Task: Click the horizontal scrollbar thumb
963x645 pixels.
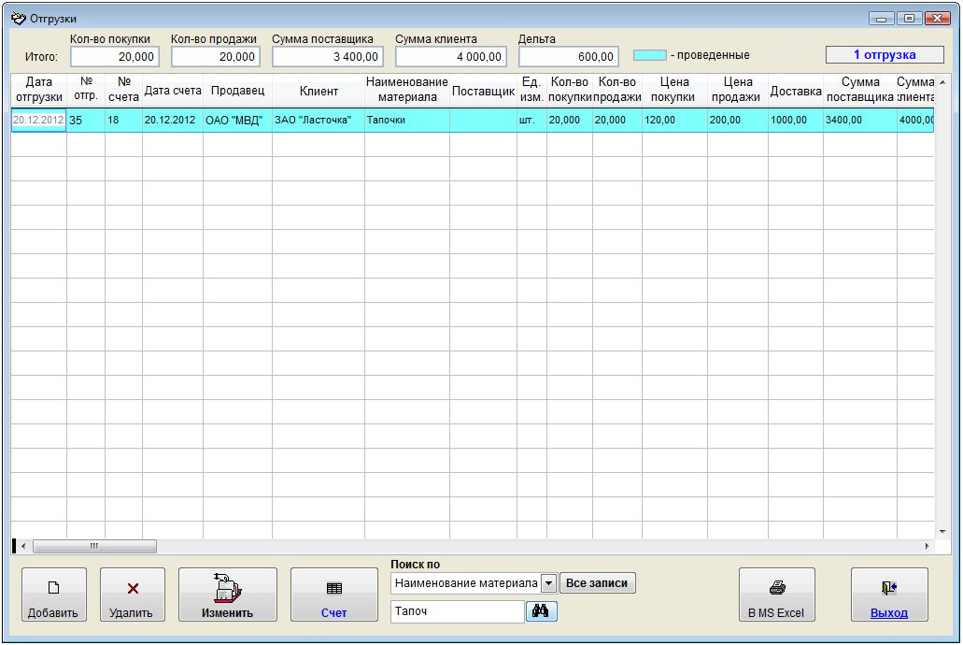Action: coord(93,546)
